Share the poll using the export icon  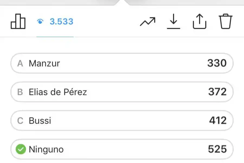[199, 22]
